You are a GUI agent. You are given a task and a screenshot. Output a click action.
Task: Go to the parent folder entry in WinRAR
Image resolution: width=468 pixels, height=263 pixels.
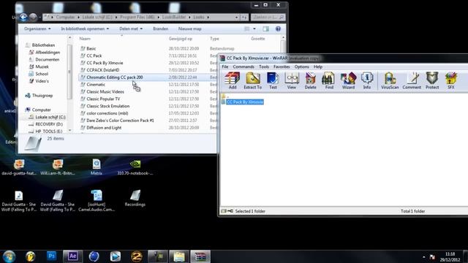pos(225,96)
